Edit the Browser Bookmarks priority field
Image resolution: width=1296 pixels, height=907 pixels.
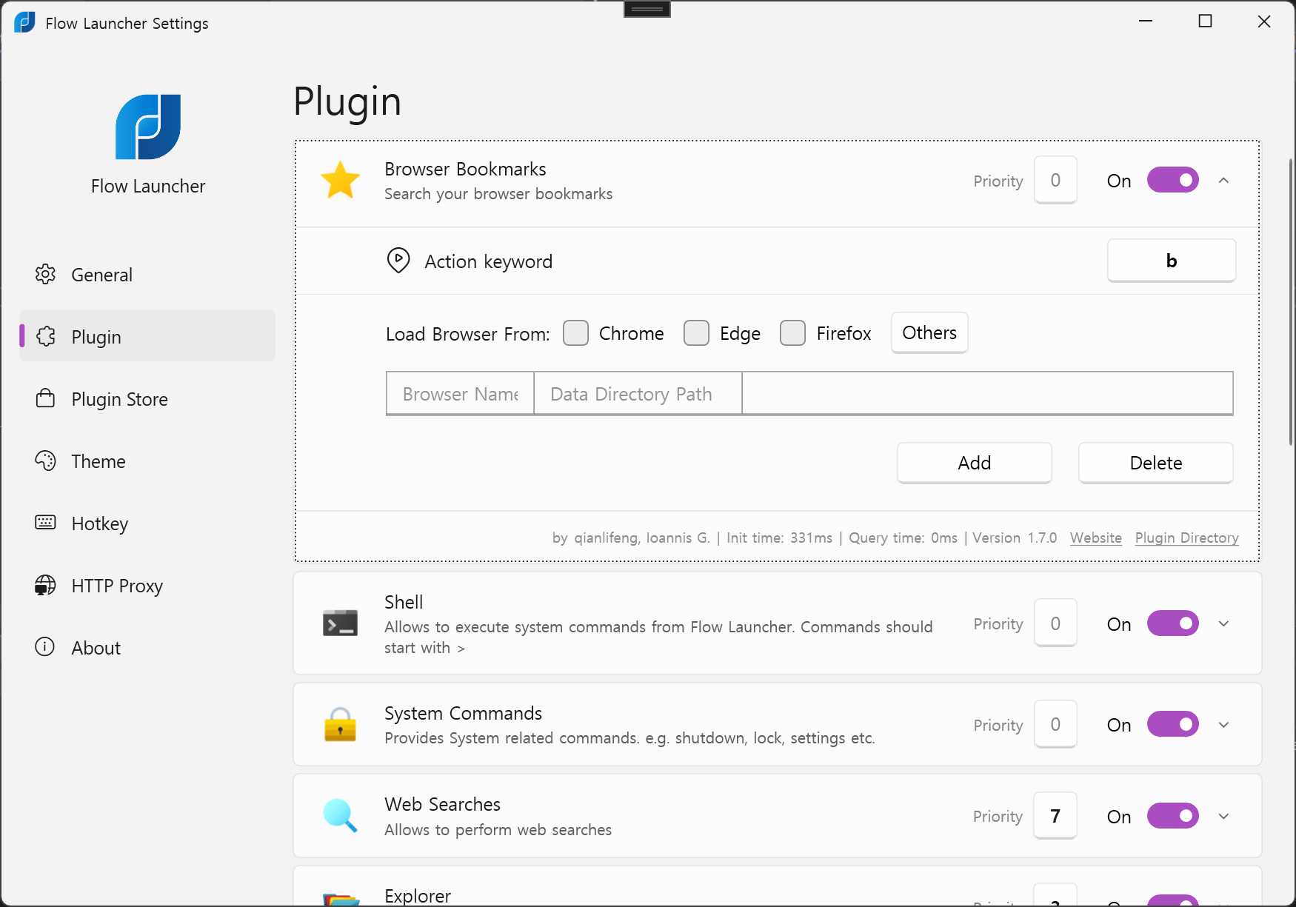1055,180
